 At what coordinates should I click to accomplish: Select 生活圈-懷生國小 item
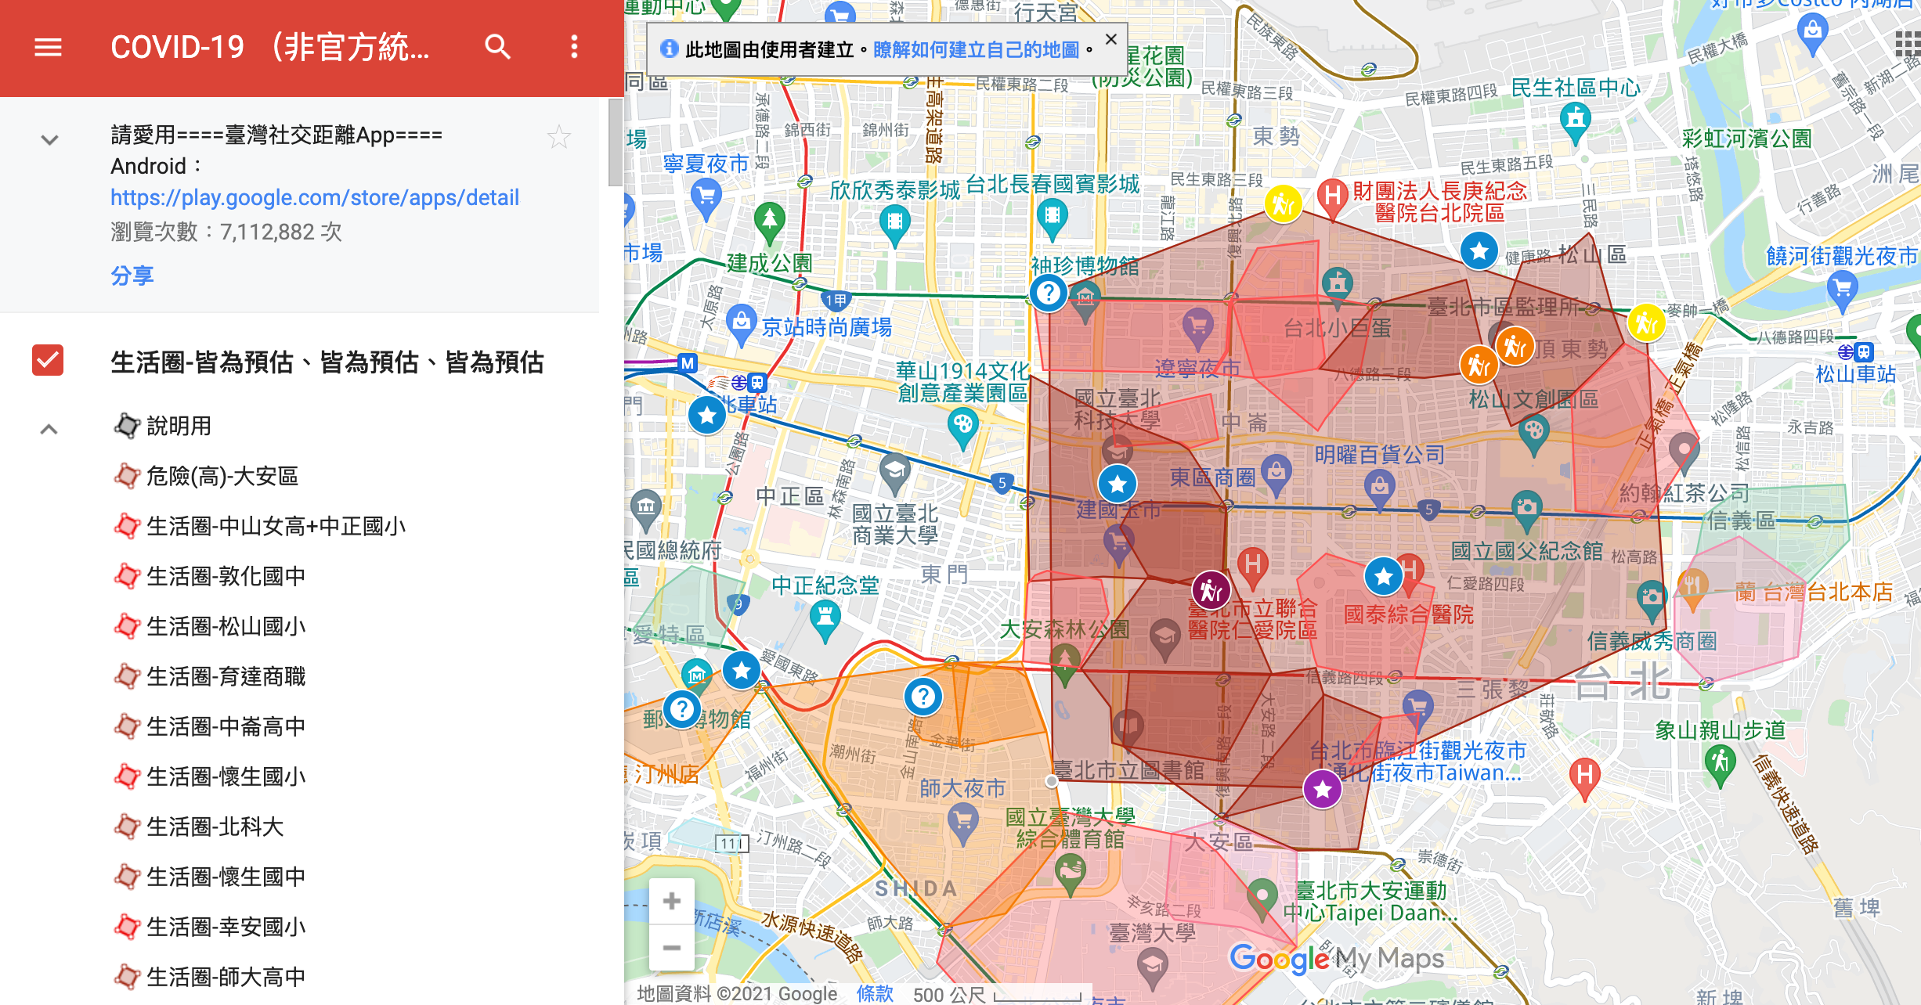click(226, 776)
